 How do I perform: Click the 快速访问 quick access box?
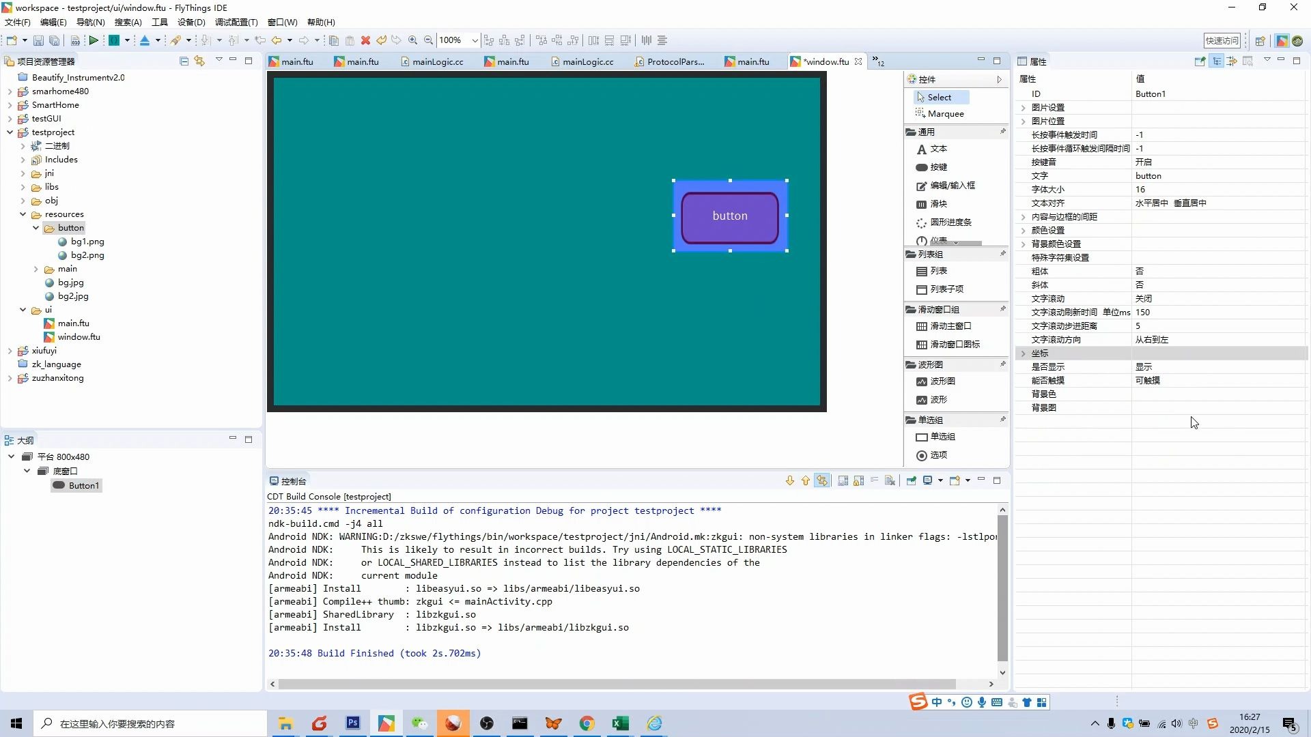tap(1222, 40)
